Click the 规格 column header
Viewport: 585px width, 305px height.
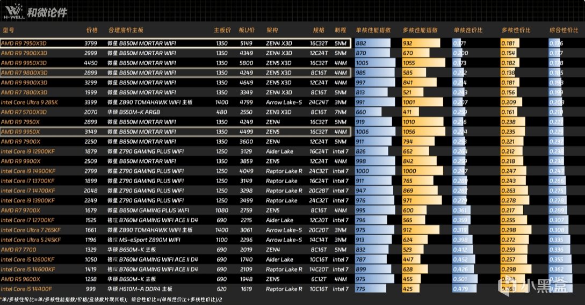pos(319,30)
